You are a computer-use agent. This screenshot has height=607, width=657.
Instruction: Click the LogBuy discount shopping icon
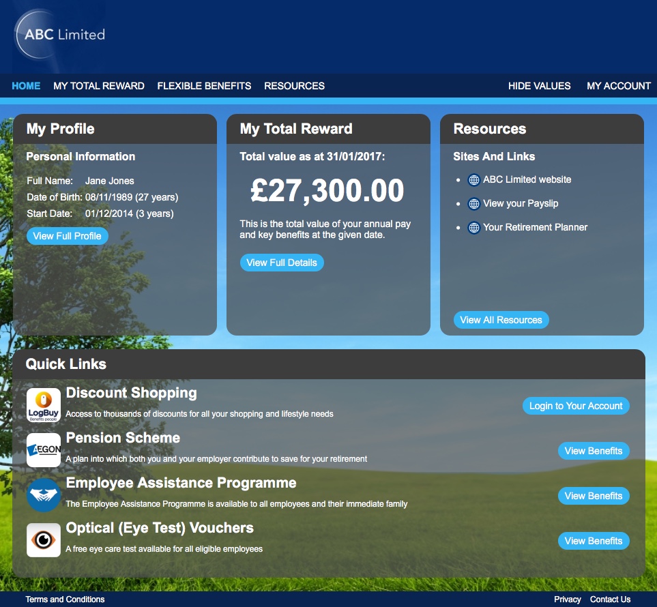(44, 405)
